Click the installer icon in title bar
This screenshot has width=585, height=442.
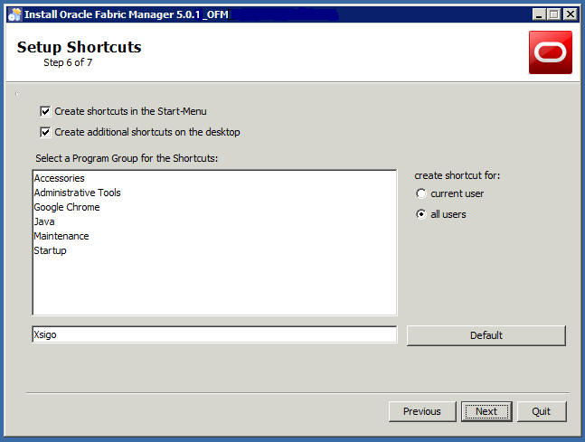click(15, 14)
